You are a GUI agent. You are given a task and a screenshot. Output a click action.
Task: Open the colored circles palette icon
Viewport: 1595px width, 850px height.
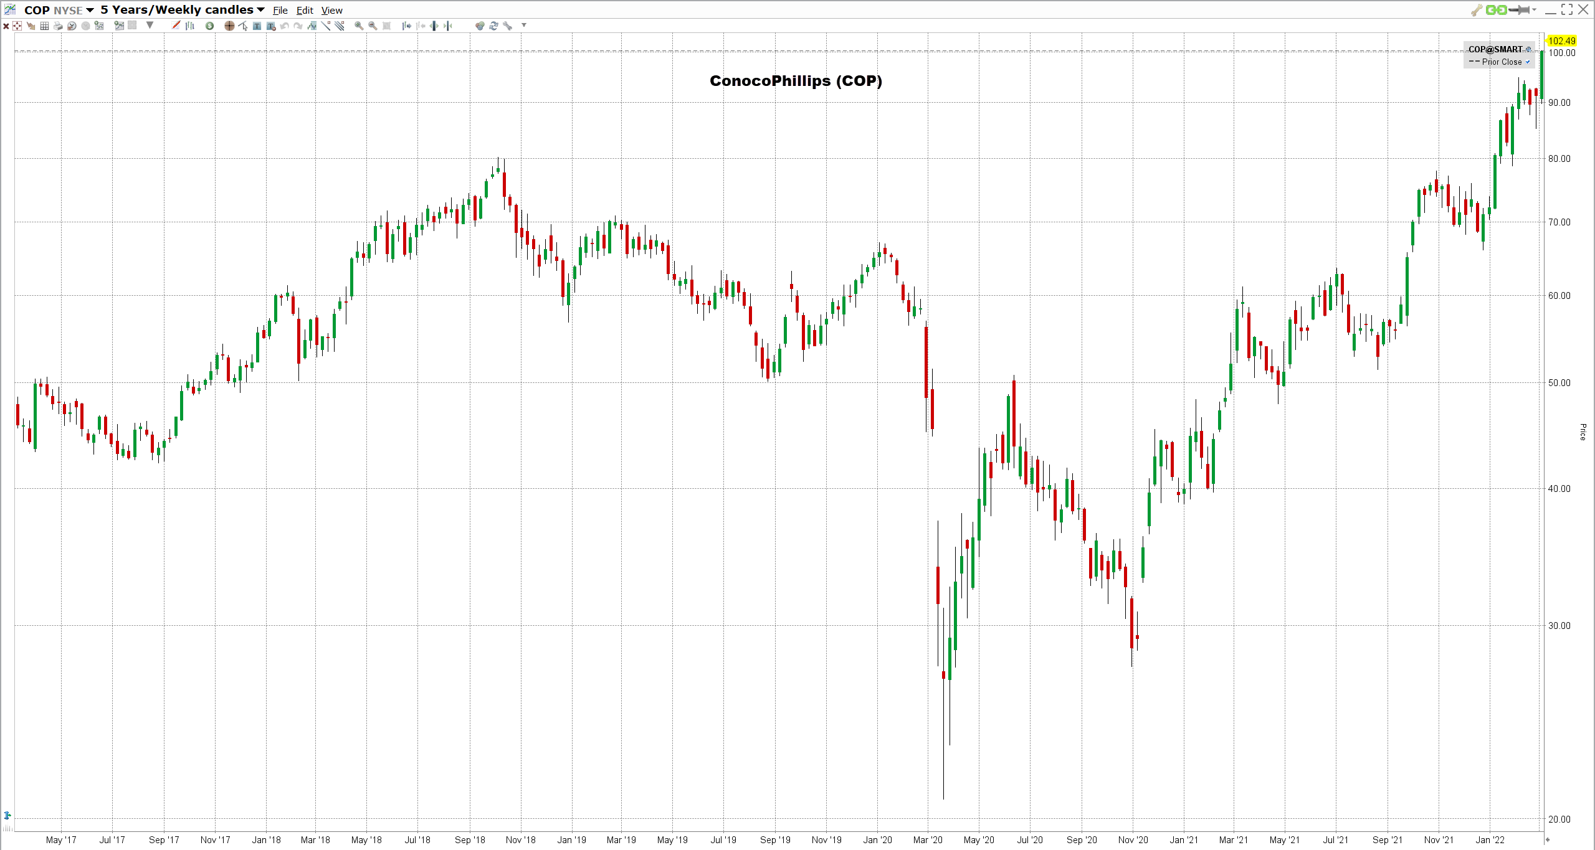[x=480, y=26]
